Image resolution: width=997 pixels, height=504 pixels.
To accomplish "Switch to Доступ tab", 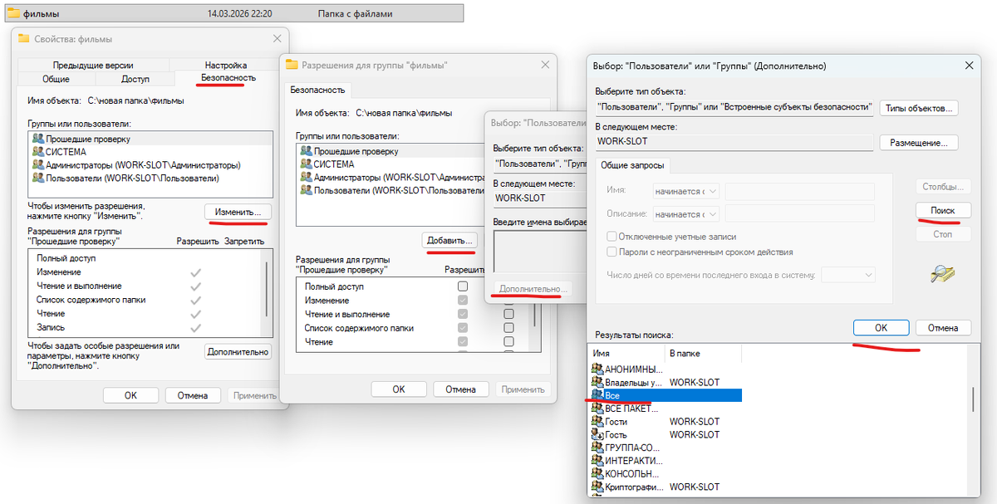I will (135, 79).
